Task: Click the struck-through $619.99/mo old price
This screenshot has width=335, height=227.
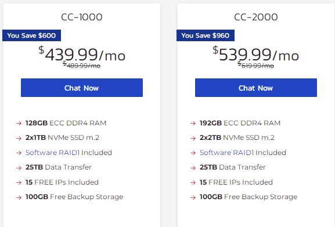Action: [255, 64]
